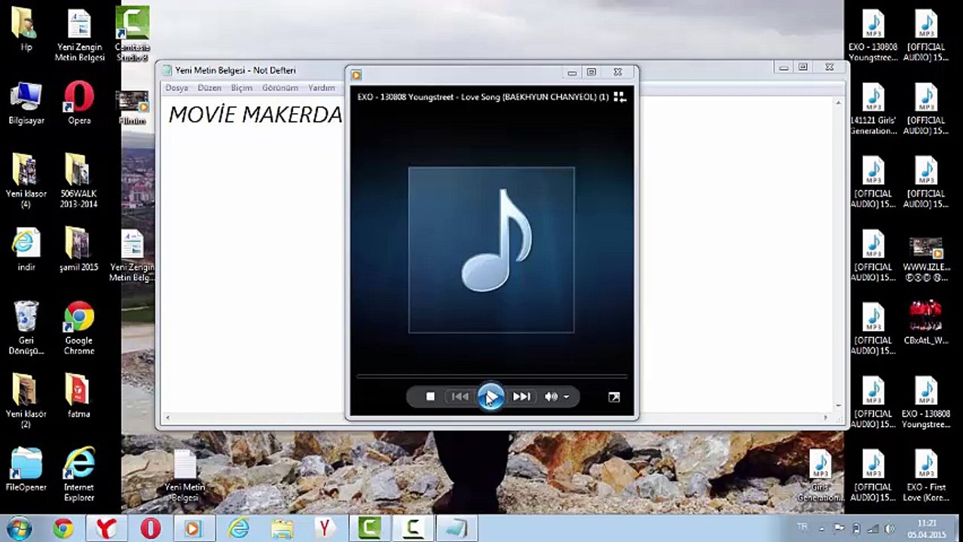Click the TR language indicator in tray
Screen dimensions: 963x542
[802, 526]
